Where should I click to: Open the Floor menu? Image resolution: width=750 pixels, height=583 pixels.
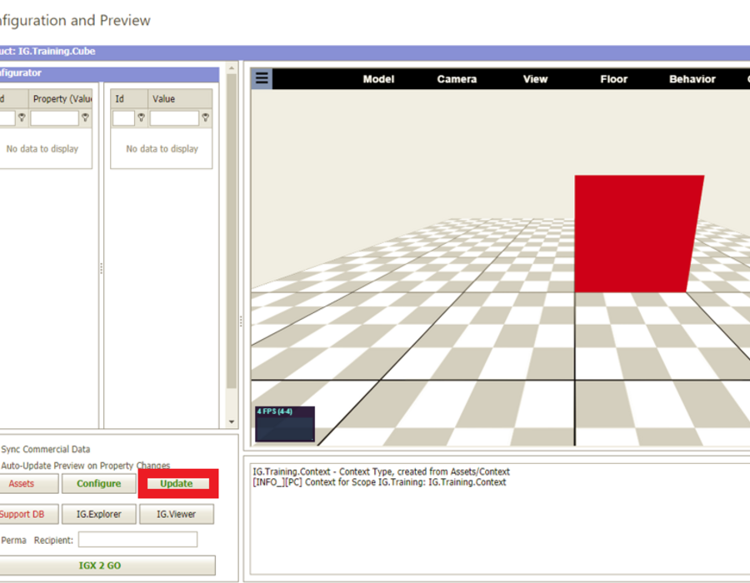click(x=613, y=79)
